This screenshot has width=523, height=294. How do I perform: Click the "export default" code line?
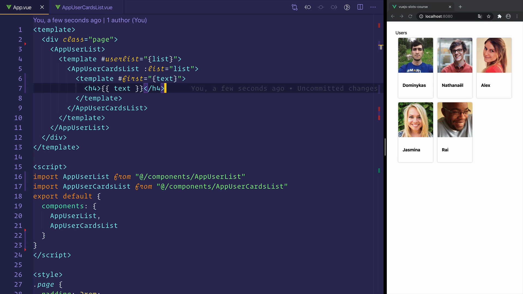(67, 196)
